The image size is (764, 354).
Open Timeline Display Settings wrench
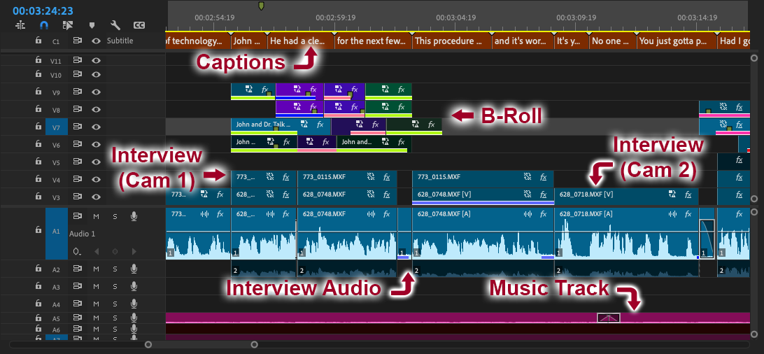point(115,24)
